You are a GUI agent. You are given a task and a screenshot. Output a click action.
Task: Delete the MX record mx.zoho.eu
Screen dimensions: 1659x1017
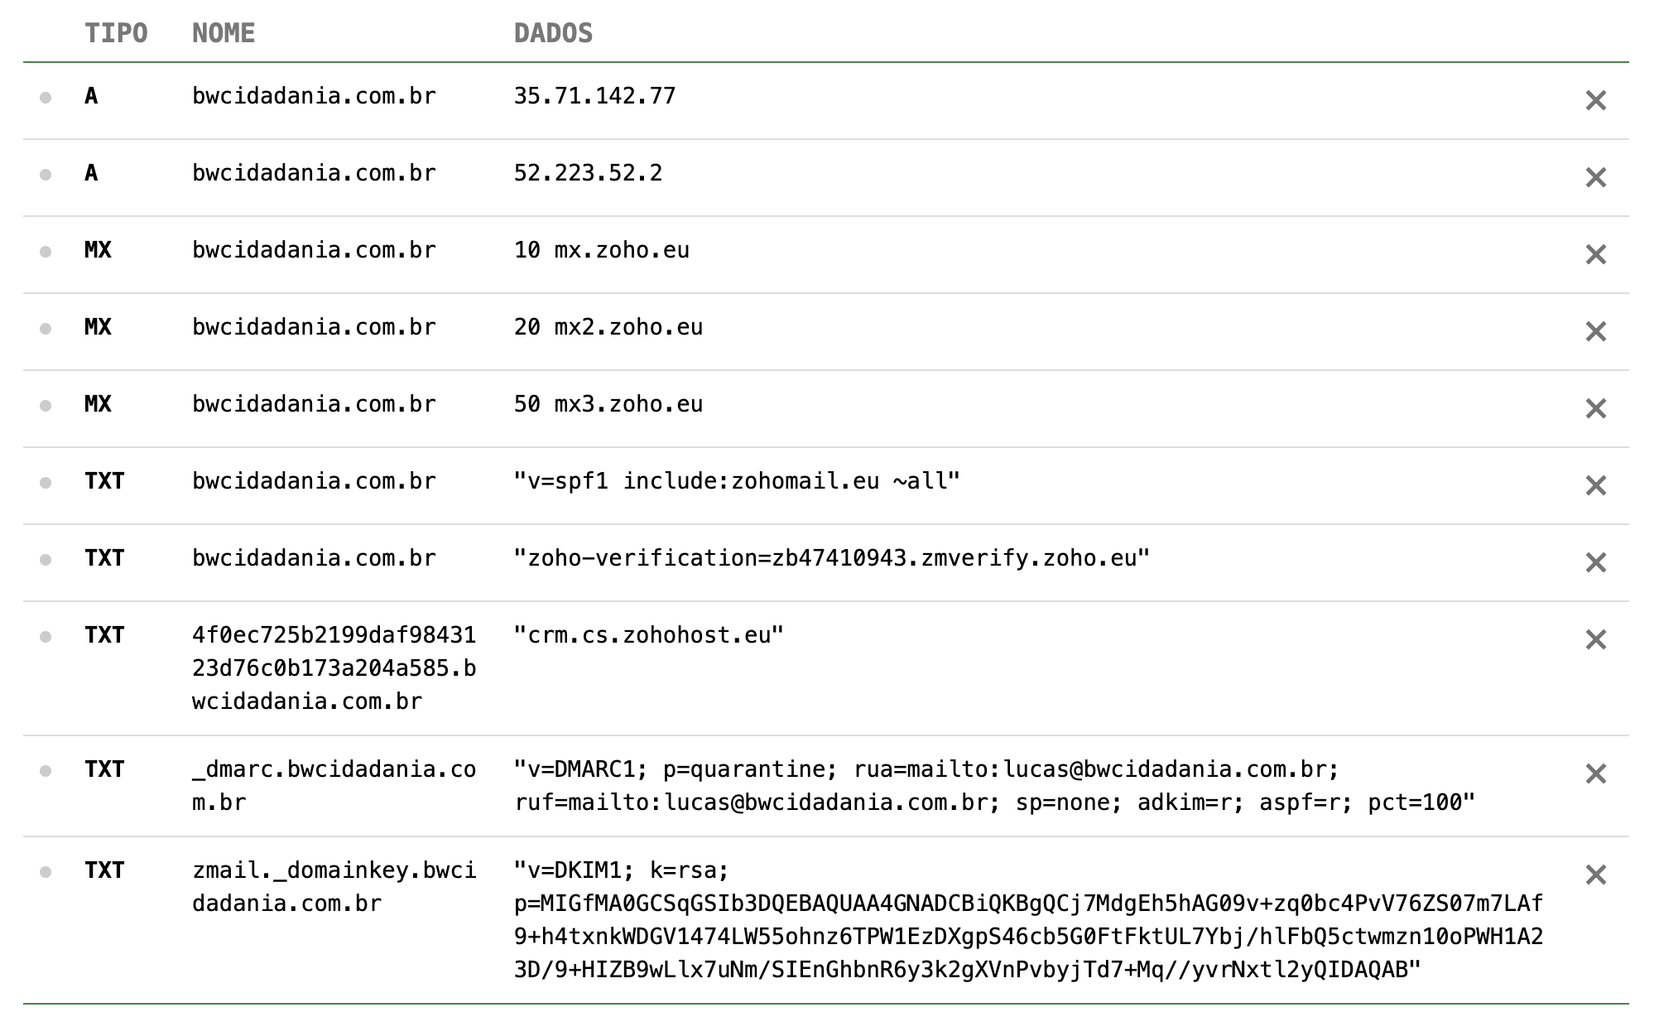tap(1595, 254)
